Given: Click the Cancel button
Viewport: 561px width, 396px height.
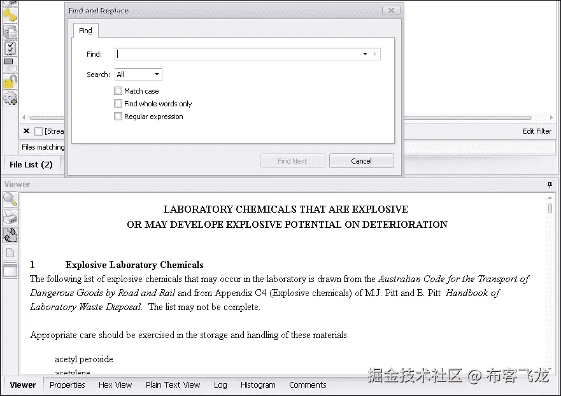Looking at the screenshot, I should click(361, 161).
